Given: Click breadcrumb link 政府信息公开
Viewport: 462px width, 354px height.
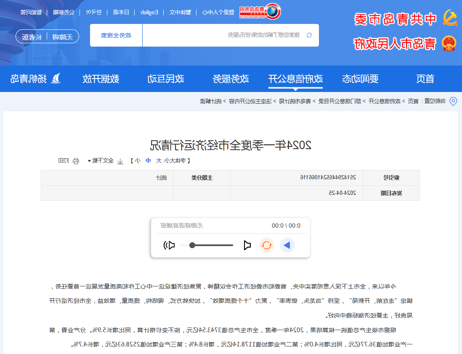Looking at the screenshot, I should [385, 102].
